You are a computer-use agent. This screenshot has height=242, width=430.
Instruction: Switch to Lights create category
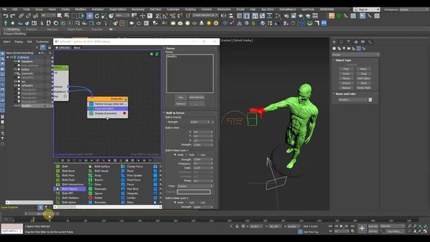(344, 48)
